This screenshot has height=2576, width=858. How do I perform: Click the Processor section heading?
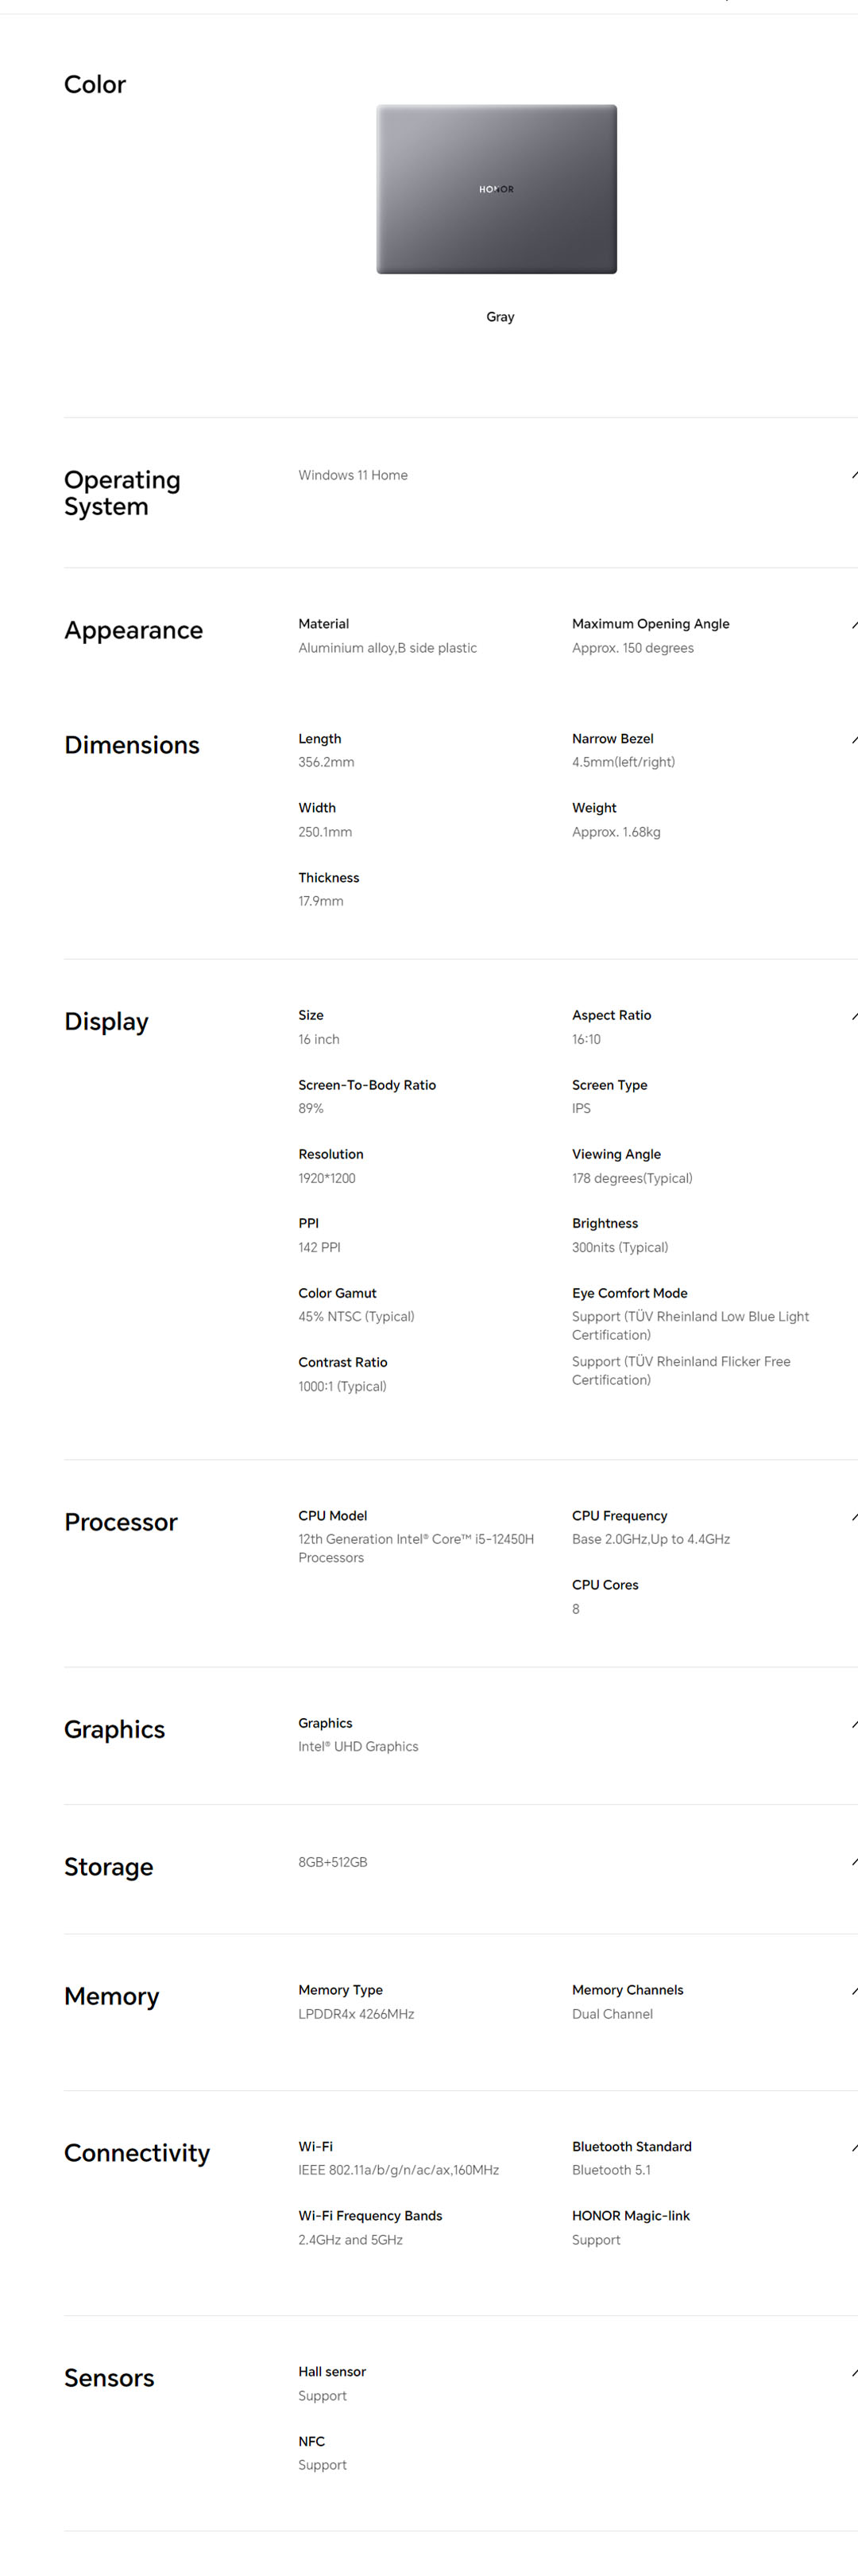pos(121,1522)
